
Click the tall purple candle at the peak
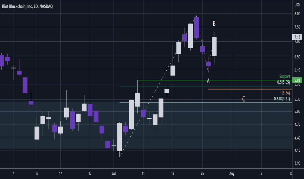coord(196,27)
